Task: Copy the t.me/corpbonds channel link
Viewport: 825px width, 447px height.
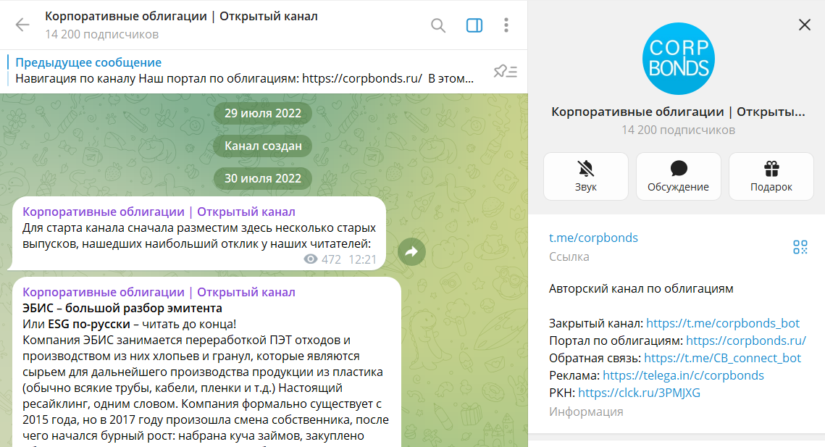Action: pyautogui.click(x=593, y=238)
